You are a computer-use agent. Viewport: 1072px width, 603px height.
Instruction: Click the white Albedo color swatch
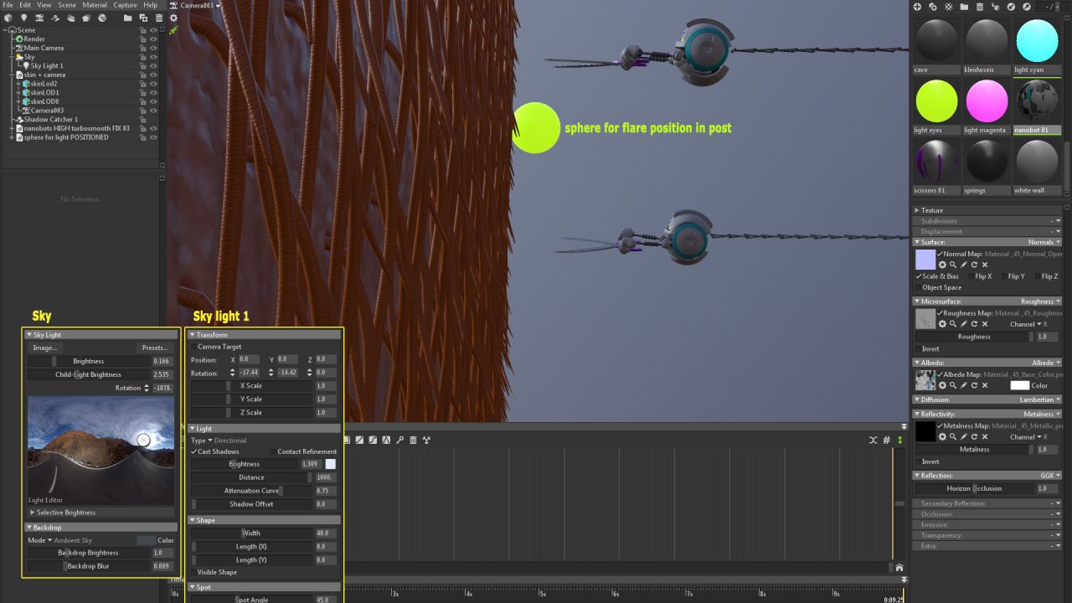[x=1020, y=385]
